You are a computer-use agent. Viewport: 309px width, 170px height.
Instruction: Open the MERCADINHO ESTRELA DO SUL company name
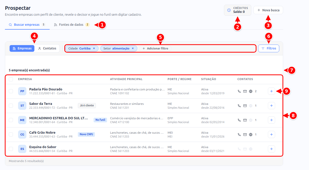point(58,118)
